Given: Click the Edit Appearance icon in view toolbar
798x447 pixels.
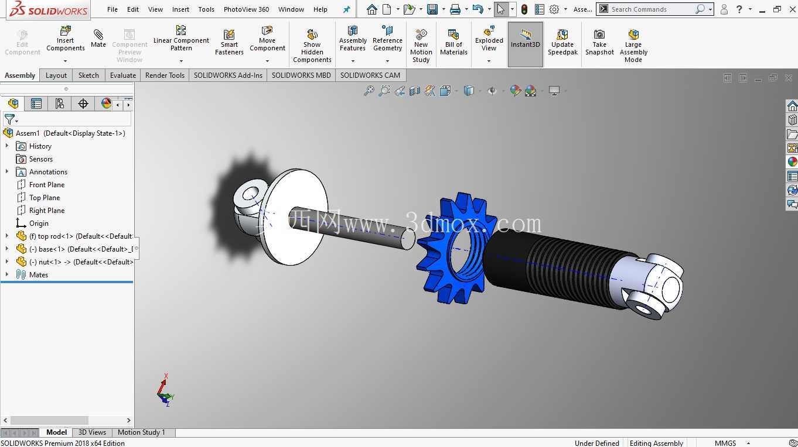Looking at the screenshot, I should 516,91.
